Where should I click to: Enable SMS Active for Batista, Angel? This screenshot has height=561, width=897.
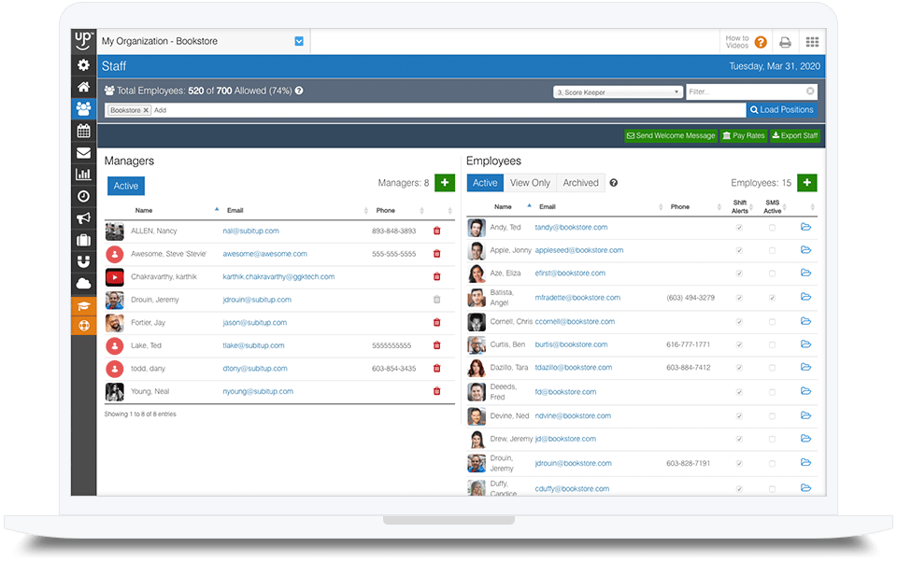click(772, 296)
